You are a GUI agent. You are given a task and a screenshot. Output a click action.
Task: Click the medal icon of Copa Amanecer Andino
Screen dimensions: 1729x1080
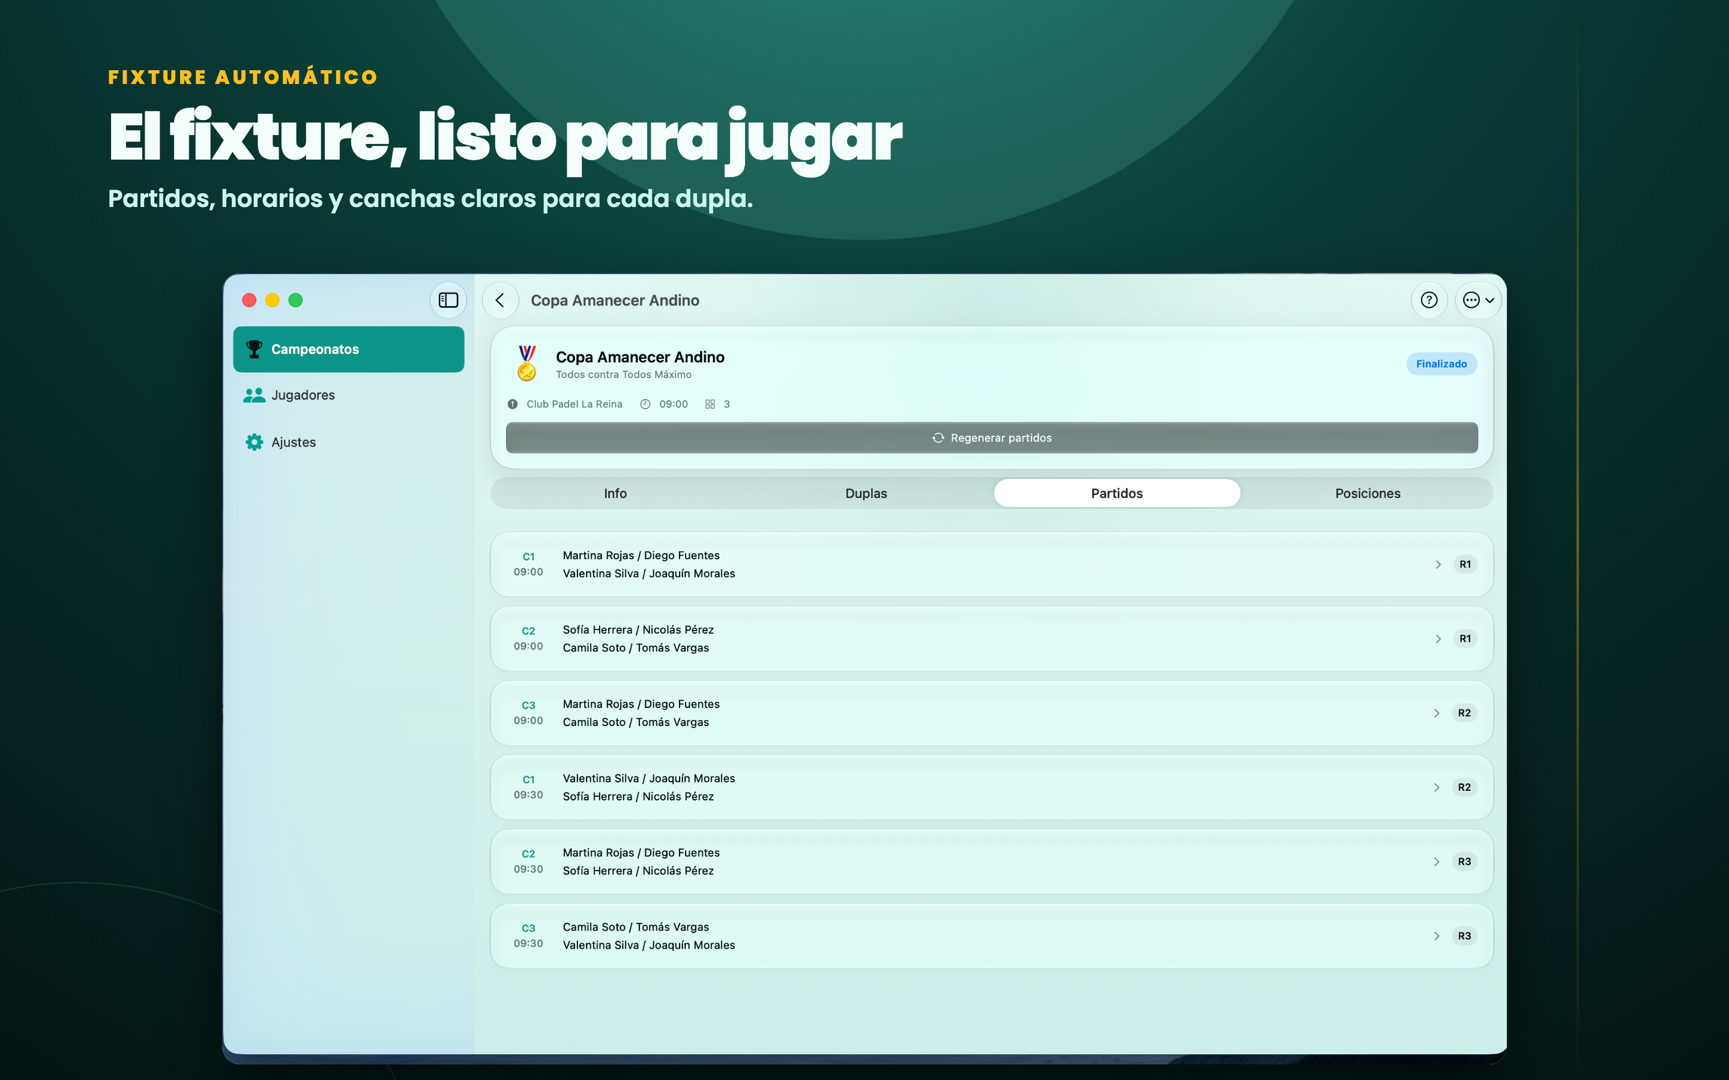pyautogui.click(x=527, y=363)
